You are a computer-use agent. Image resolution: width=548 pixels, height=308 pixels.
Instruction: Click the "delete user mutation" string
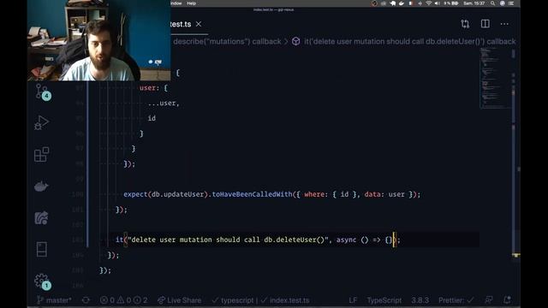pyautogui.click(x=229, y=240)
